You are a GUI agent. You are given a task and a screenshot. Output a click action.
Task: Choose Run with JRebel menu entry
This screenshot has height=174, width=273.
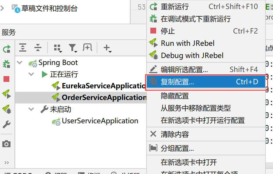(206, 43)
